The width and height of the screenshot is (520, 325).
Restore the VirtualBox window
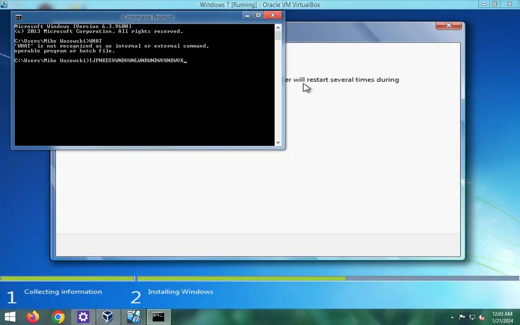[x=495, y=4]
